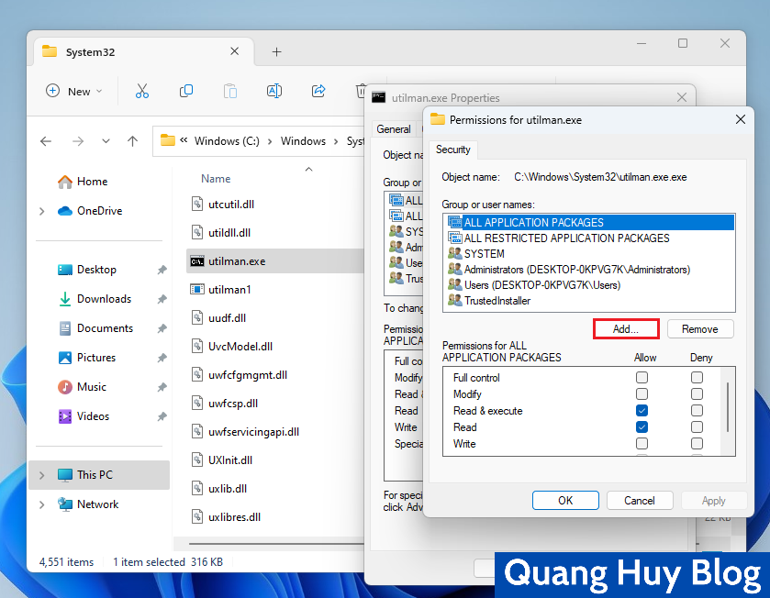Unpin Desktop using its pin icon

point(162,270)
